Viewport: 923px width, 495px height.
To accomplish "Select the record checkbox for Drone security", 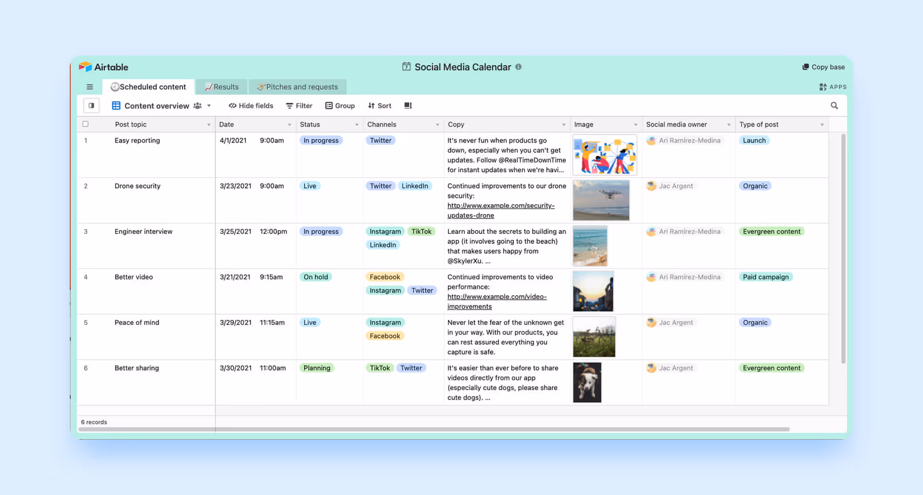I will click(x=86, y=185).
